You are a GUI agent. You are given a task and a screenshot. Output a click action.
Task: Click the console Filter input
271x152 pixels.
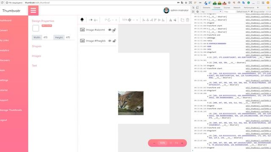pos(228,11)
